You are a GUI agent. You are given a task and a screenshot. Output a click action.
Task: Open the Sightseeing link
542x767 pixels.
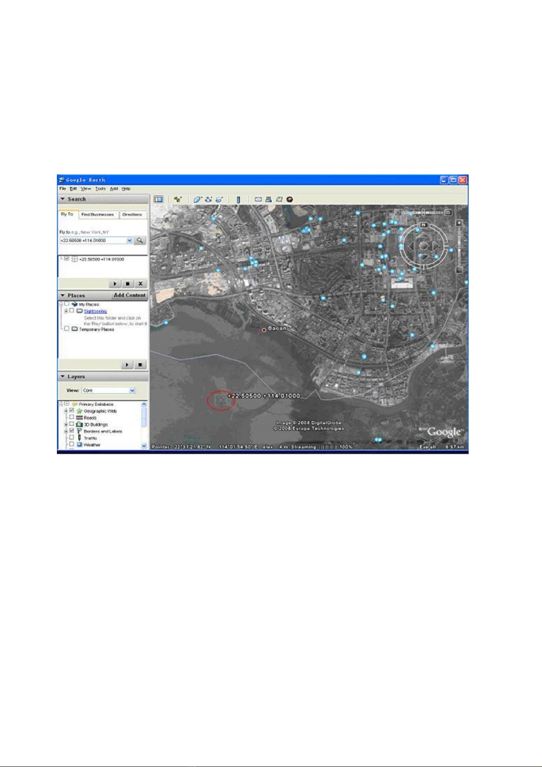96,311
